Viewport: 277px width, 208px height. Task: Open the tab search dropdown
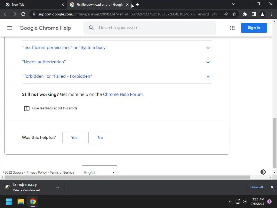233,4
